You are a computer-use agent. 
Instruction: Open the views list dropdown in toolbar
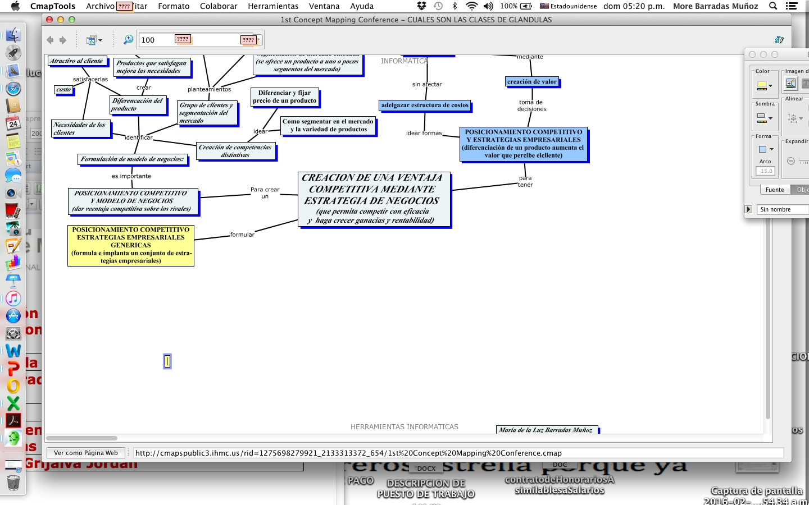coord(94,40)
